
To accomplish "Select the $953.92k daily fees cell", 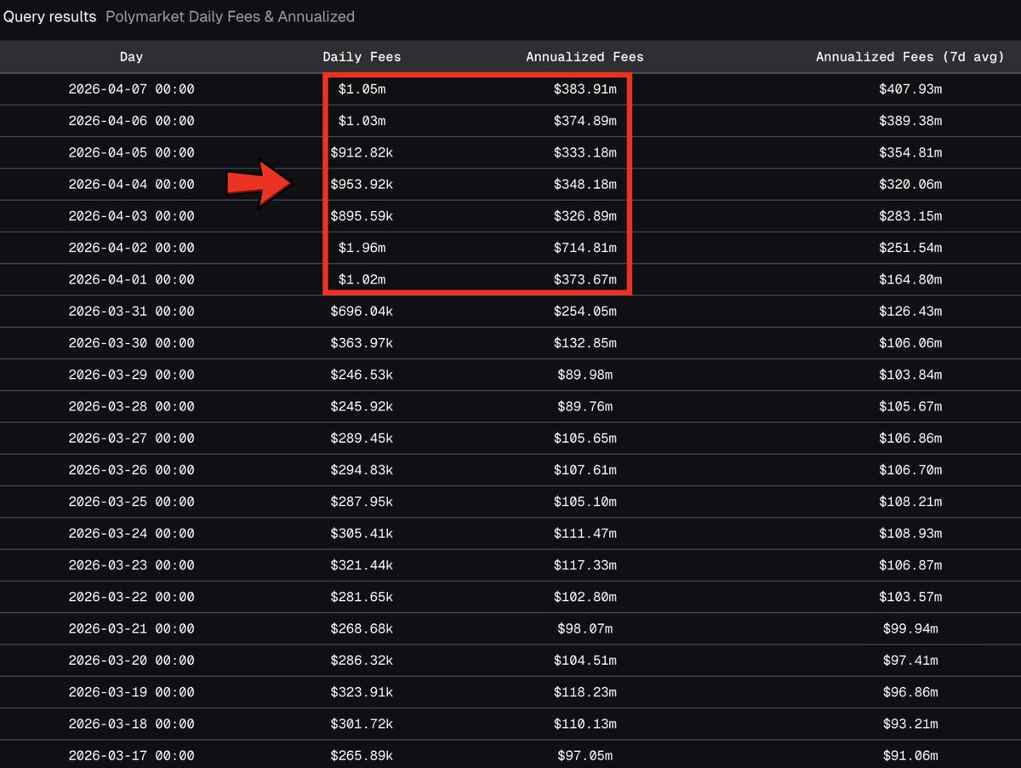I will (362, 185).
